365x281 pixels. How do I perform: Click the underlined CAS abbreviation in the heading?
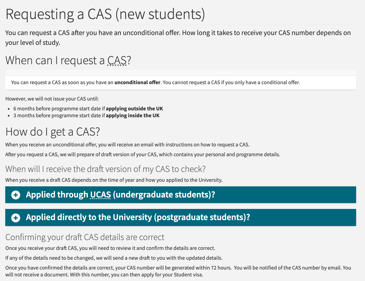(117, 61)
